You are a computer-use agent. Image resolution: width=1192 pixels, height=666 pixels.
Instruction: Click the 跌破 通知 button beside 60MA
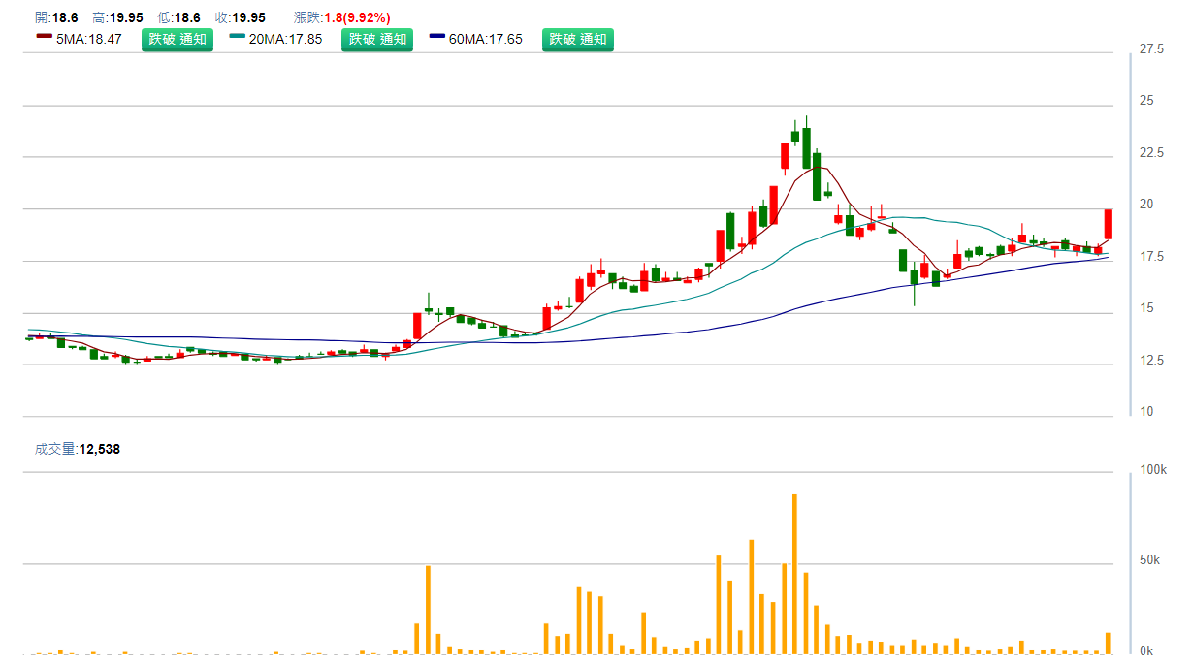[577, 40]
